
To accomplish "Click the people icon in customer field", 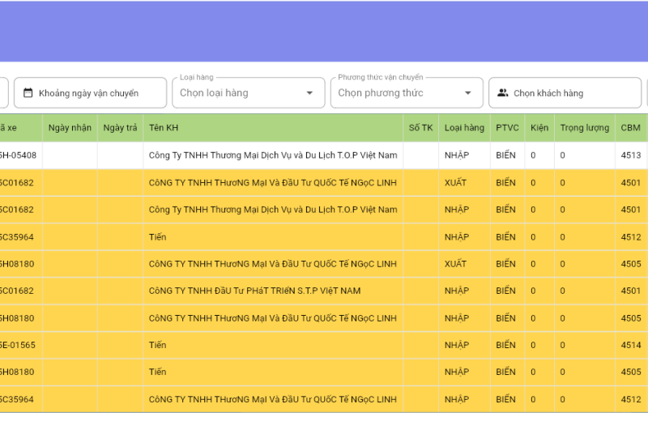I will coord(503,93).
